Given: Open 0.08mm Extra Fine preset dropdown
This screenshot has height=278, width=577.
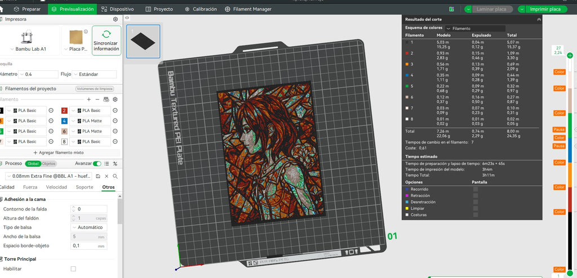Looking at the screenshot, I should pos(49,176).
